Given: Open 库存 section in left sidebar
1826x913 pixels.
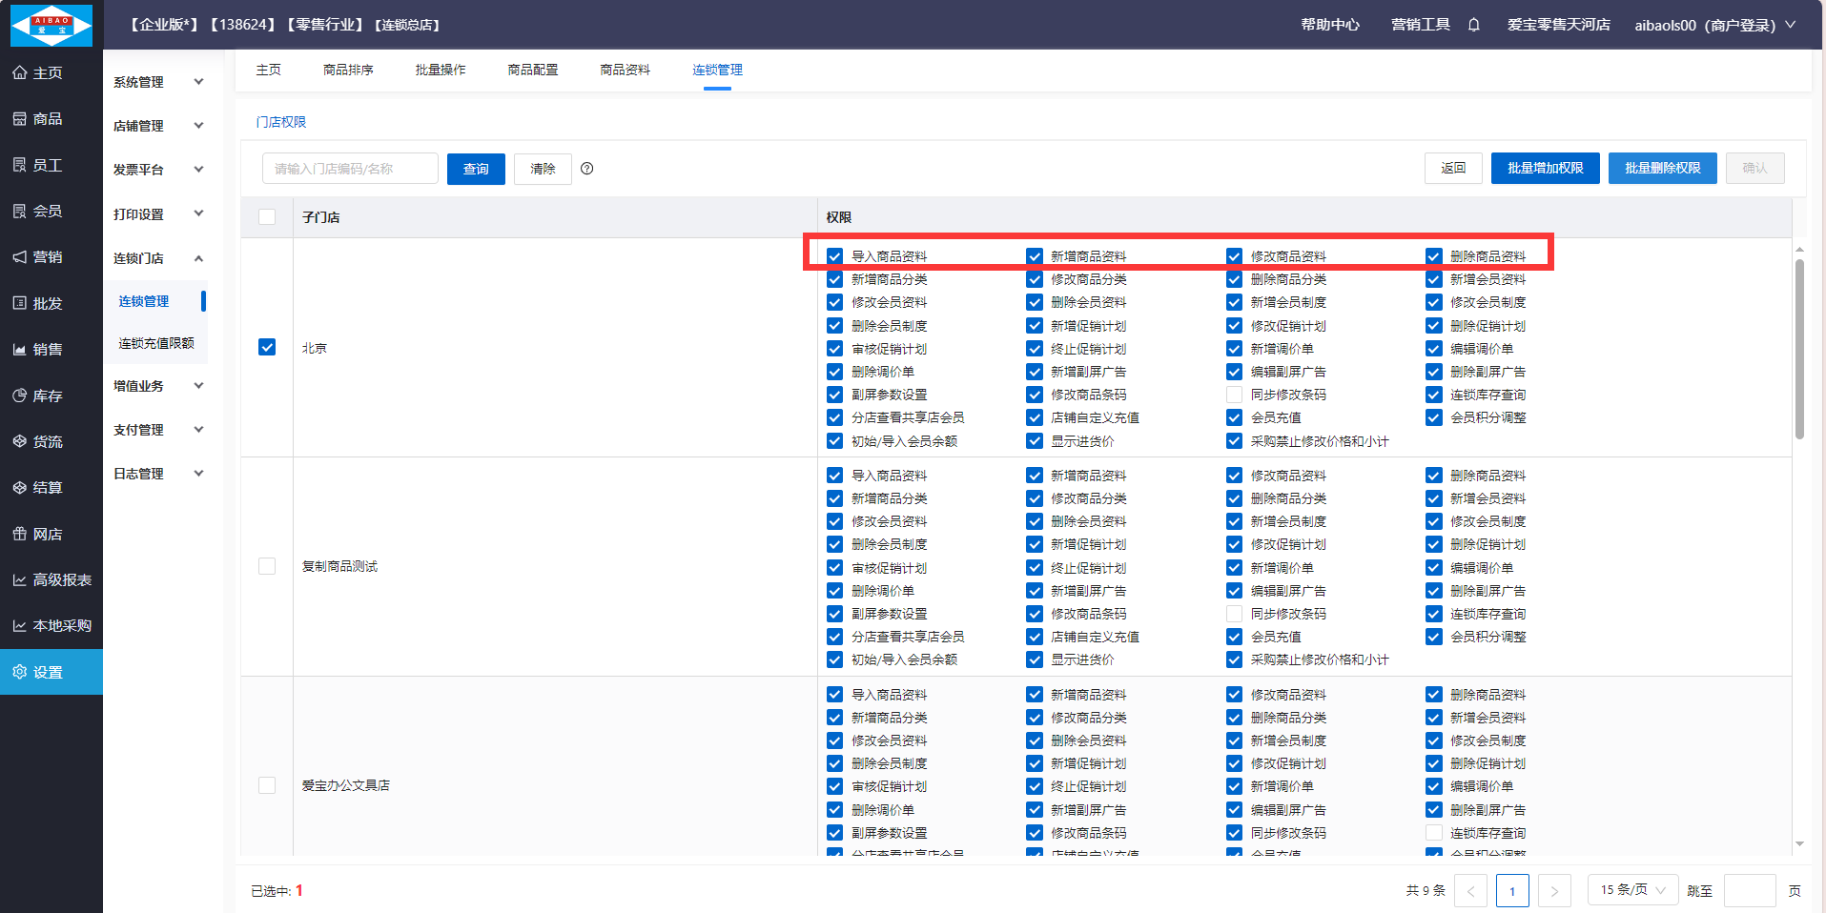Looking at the screenshot, I should (48, 396).
